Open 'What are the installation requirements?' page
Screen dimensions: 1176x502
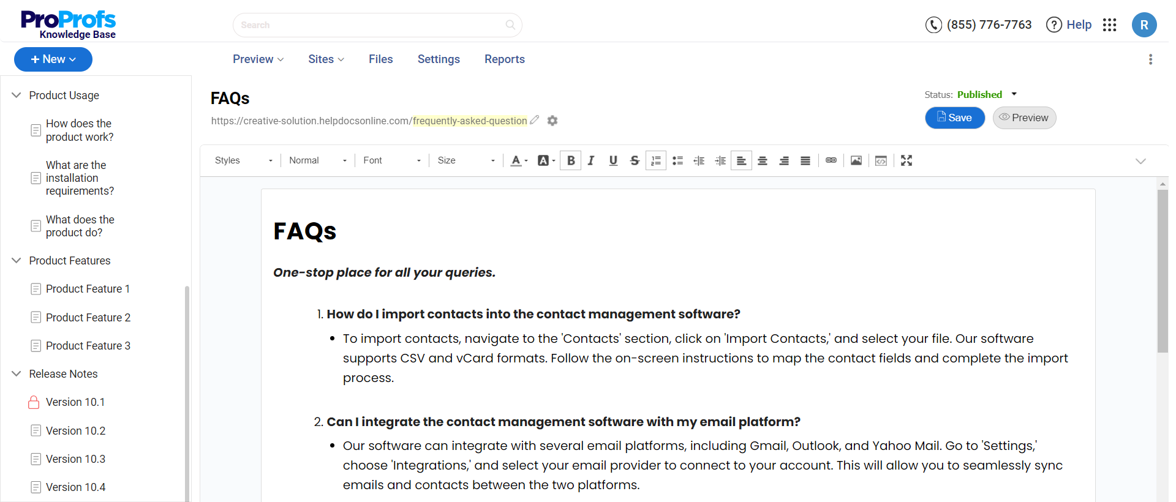point(80,178)
